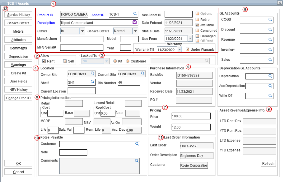Screen dimensions: 283x182
Task: Click OK to save the asset
Action: coord(18,164)
